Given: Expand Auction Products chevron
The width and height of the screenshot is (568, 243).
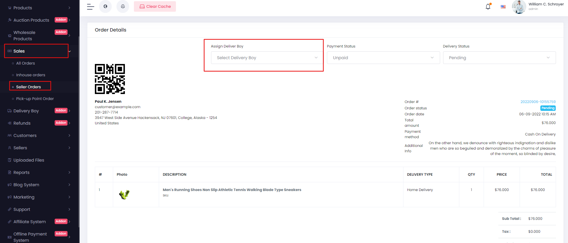Looking at the screenshot, I should pyautogui.click(x=69, y=20).
